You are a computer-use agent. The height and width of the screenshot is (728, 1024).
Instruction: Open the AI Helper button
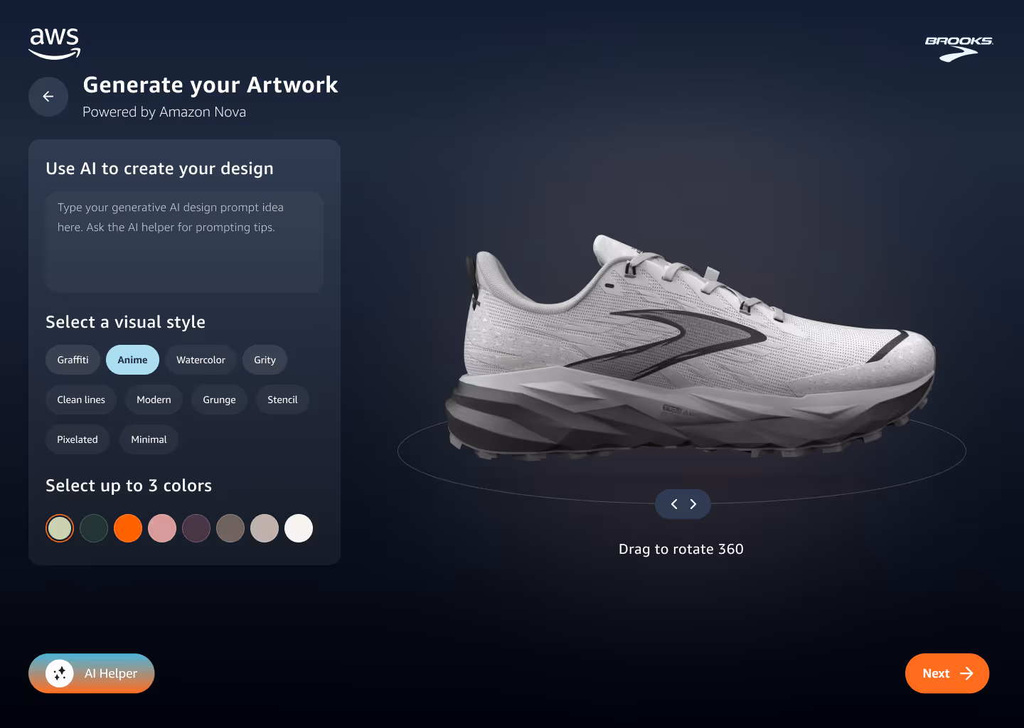92,673
